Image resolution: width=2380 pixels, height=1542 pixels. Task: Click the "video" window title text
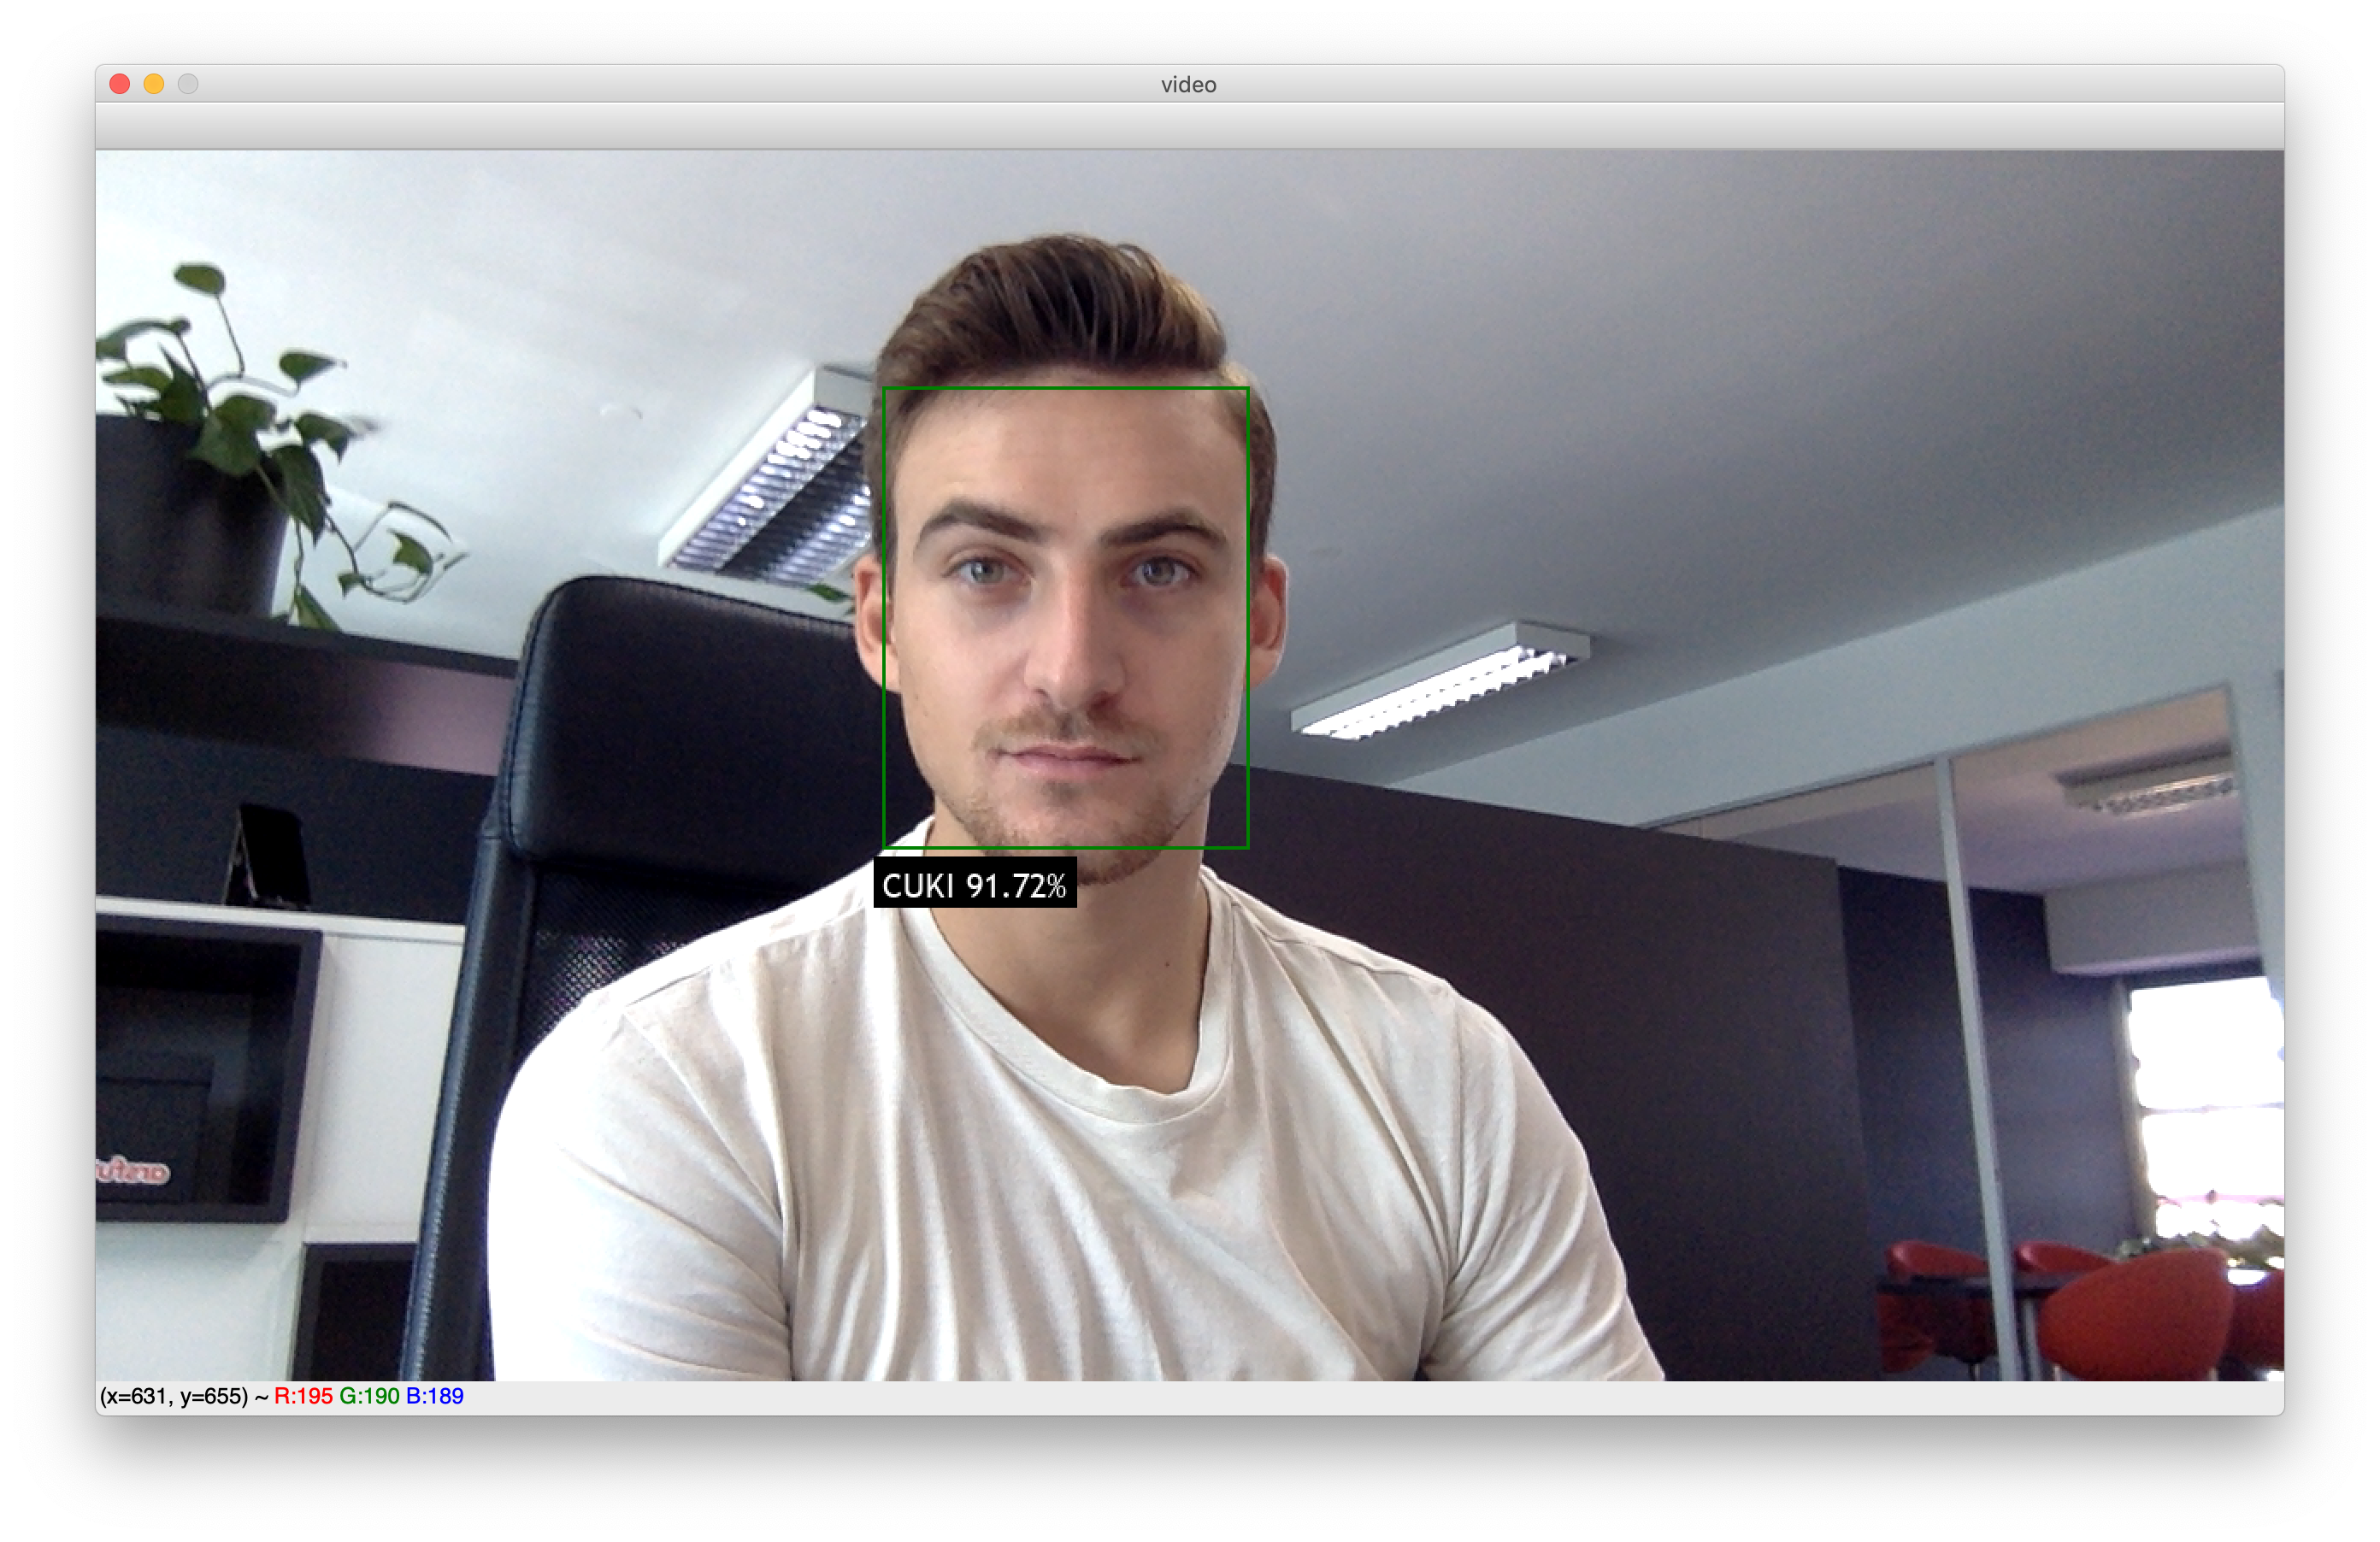(1188, 85)
